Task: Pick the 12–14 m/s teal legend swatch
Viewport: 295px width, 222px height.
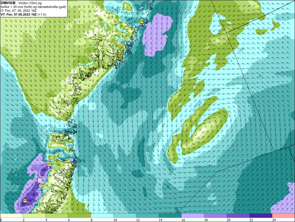Action: click(x=147, y=216)
